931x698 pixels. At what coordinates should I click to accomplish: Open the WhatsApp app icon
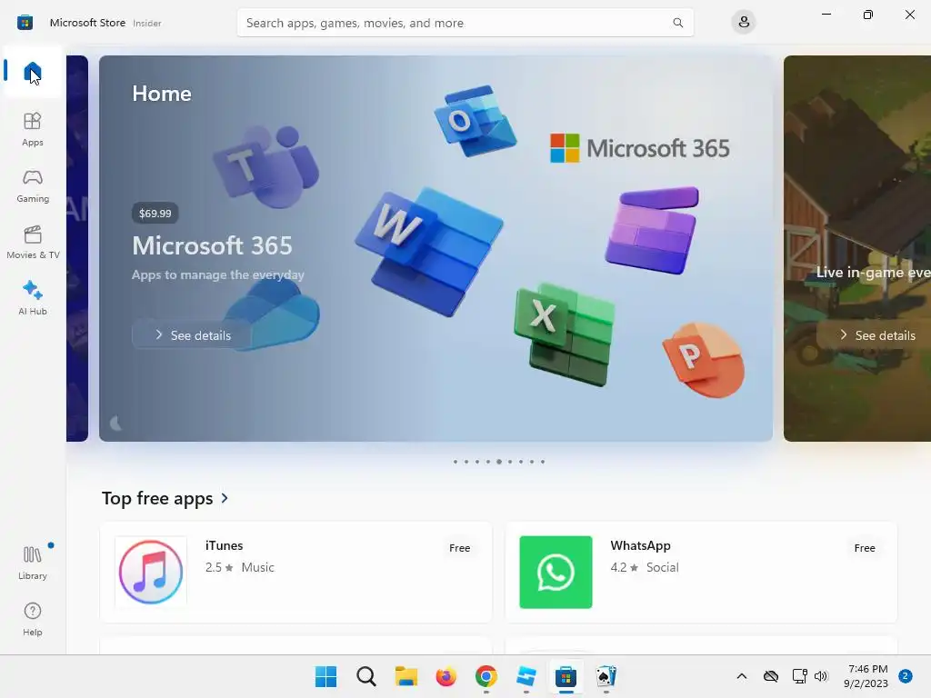point(556,573)
